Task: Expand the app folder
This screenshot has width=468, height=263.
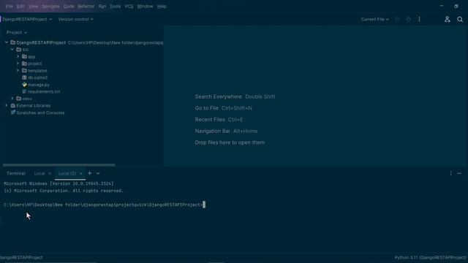Action: (x=18, y=56)
